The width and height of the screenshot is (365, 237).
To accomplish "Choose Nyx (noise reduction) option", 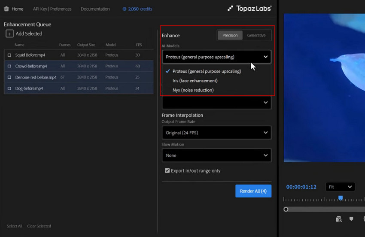I will (216, 90).
